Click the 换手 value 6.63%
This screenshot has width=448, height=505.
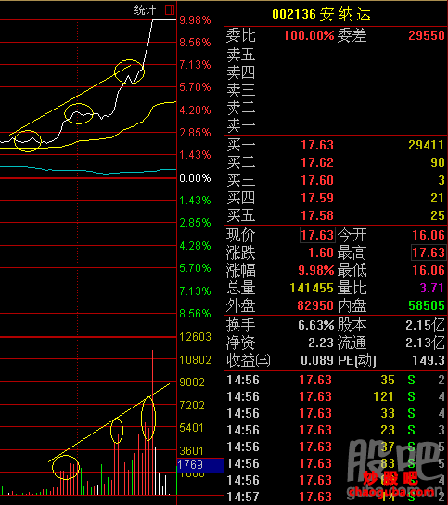click(x=316, y=325)
